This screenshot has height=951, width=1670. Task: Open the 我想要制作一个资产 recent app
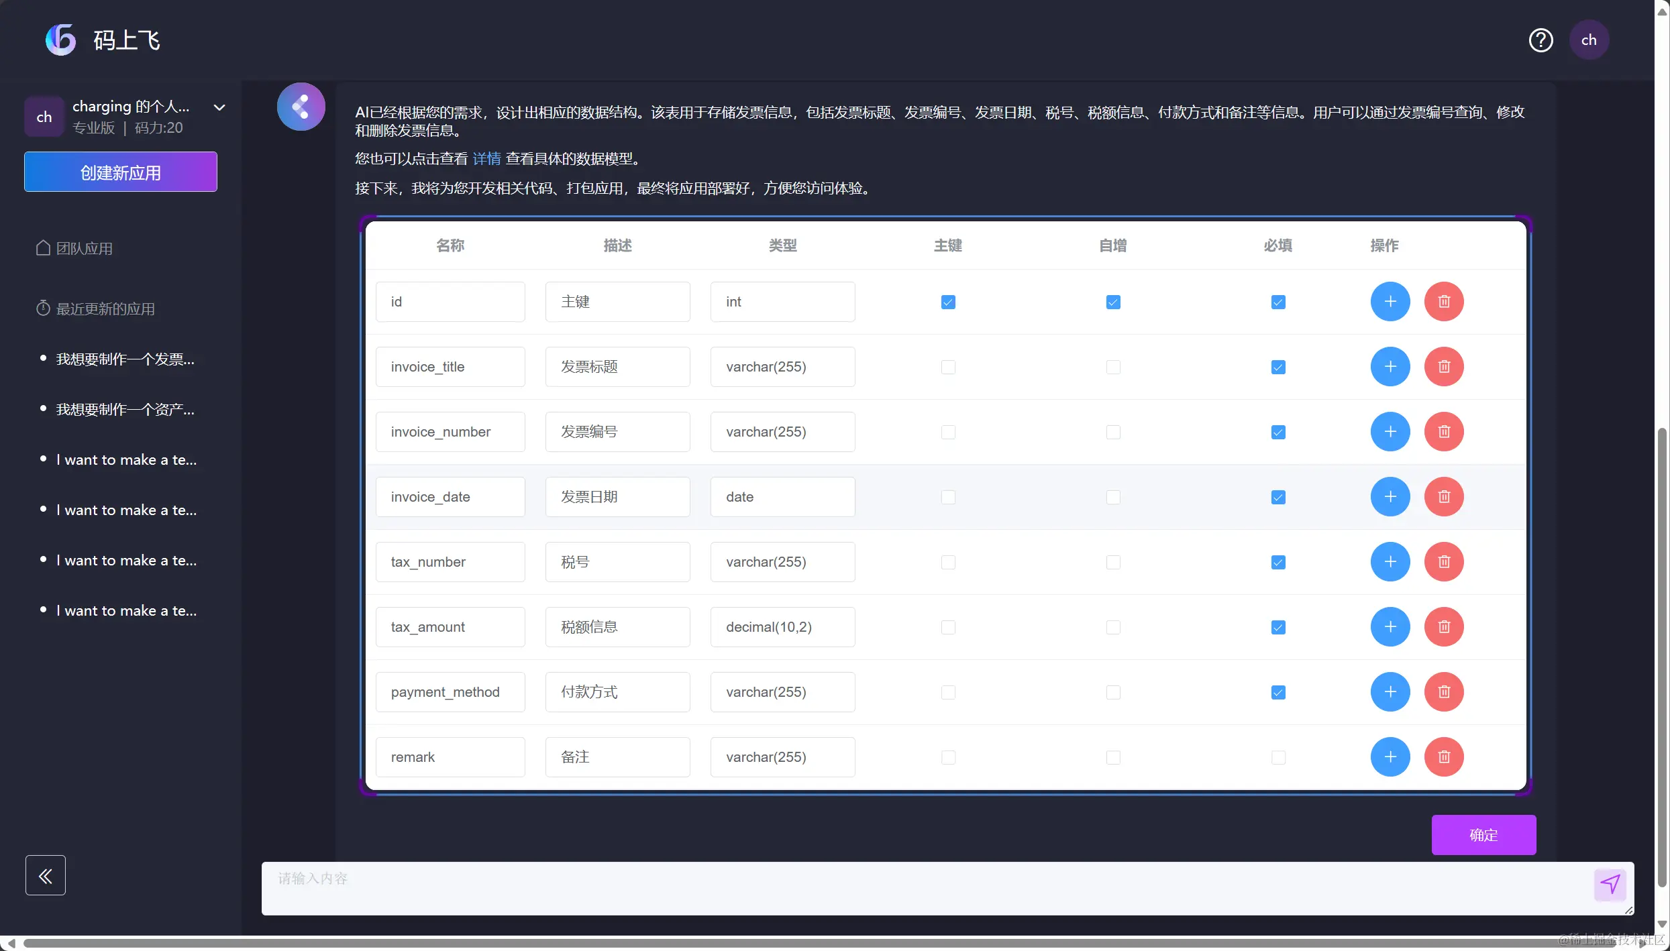point(125,410)
